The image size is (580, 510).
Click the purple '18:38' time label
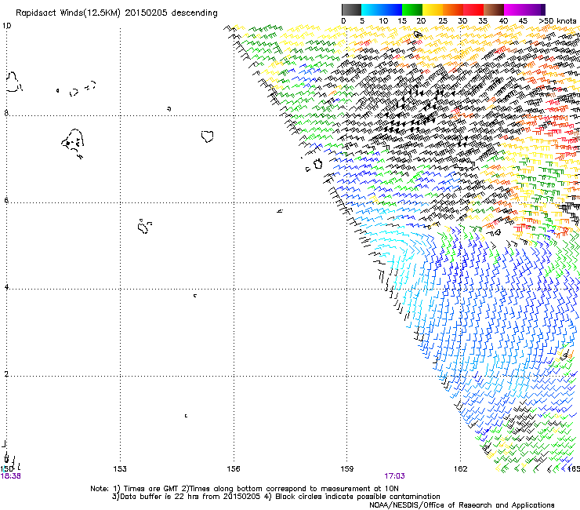(11, 476)
